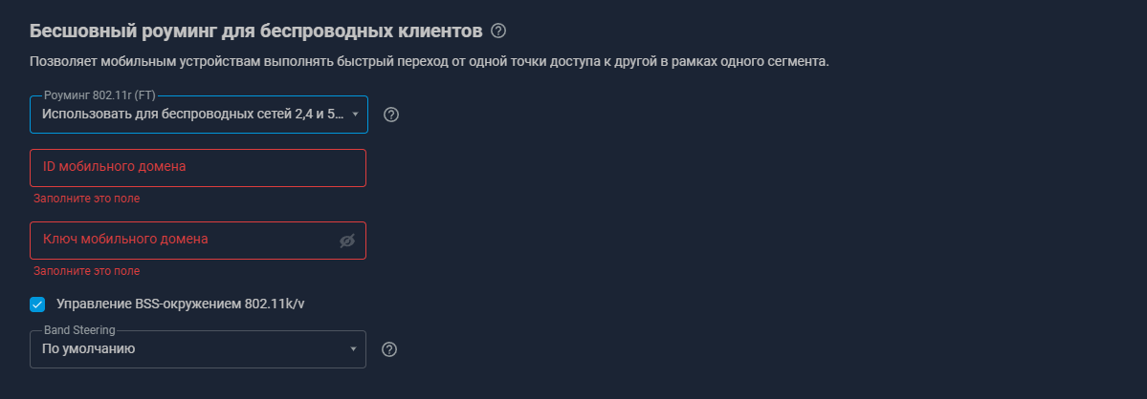Click the Управление BSS-окружением 802.11k/v label text
Image resolution: width=1147 pixels, height=399 pixels.
[x=181, y=304]
